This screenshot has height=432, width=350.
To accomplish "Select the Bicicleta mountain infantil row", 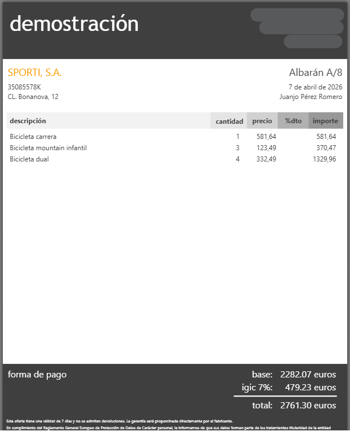I will 175,148.
